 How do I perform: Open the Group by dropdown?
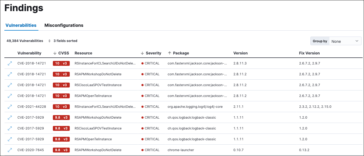click(345, 41)
